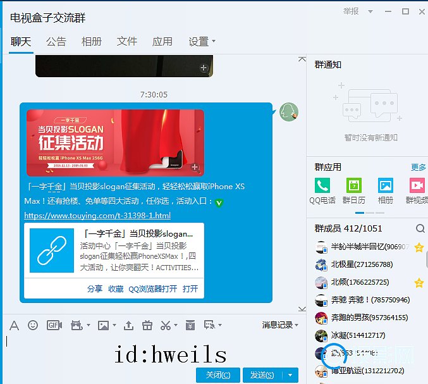Viewport: 428px width, 384px height.
Task: Click the red envelope toolbar icon
Action: (190, 325)
